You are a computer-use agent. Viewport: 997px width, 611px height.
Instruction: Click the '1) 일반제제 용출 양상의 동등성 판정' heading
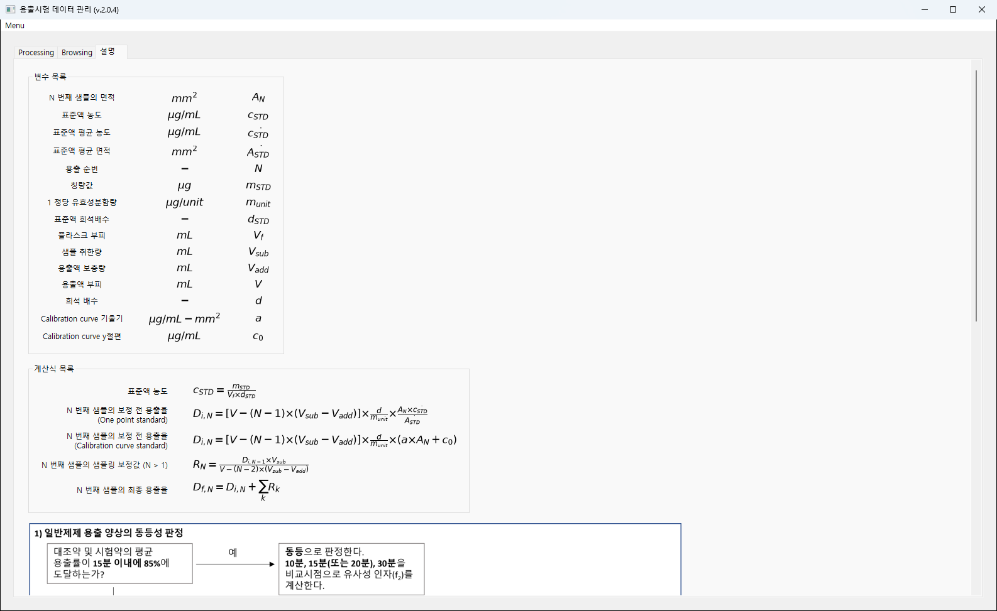pyautogui.click(x=109, y=533)
